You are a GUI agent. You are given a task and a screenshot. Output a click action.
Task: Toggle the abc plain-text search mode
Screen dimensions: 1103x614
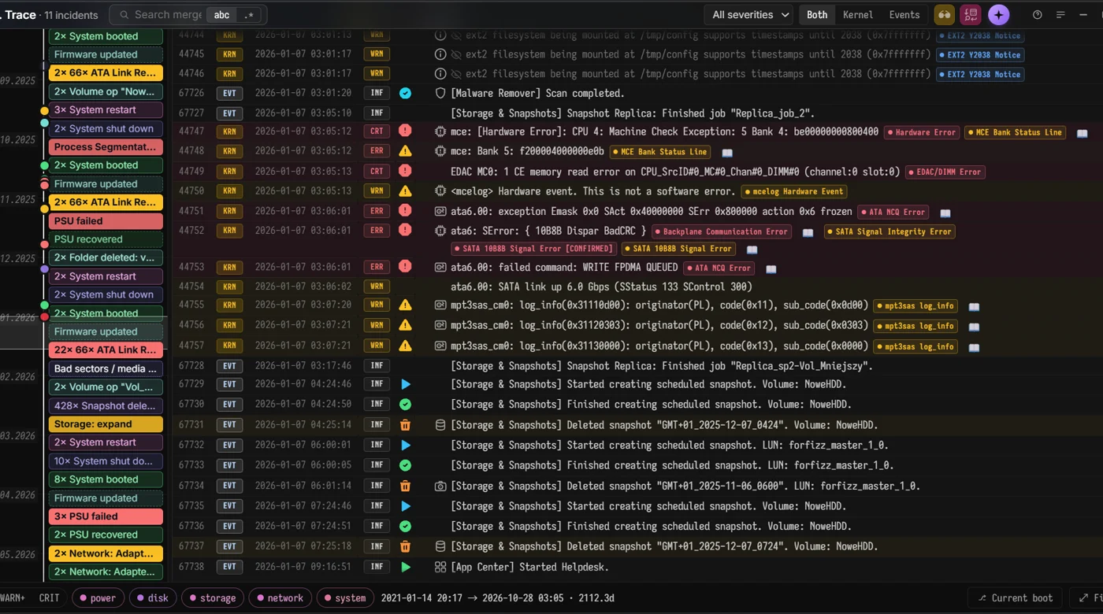click(x=222, y=15)
